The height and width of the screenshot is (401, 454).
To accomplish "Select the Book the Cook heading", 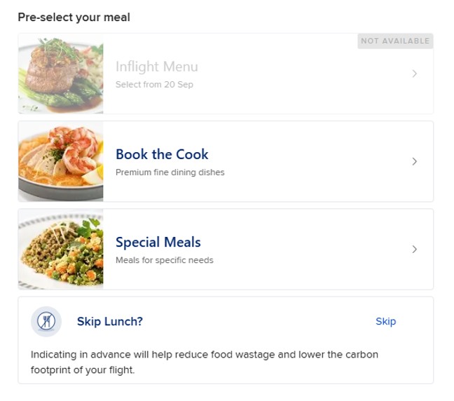I will coord(162,155).
